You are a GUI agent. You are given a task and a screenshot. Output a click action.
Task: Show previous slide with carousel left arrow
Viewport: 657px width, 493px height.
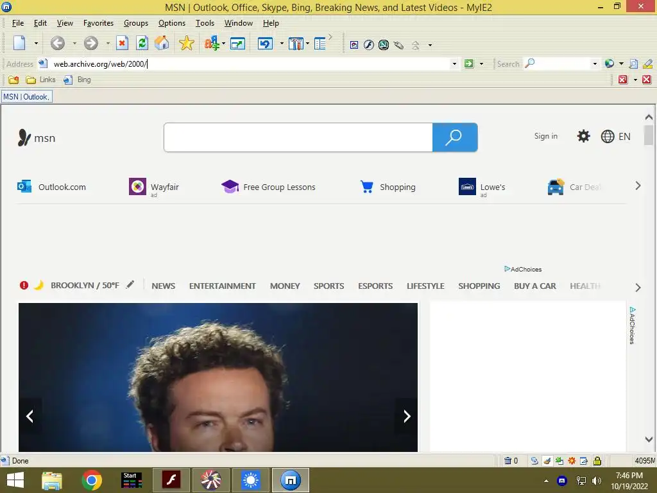click(x=30, y=416)
